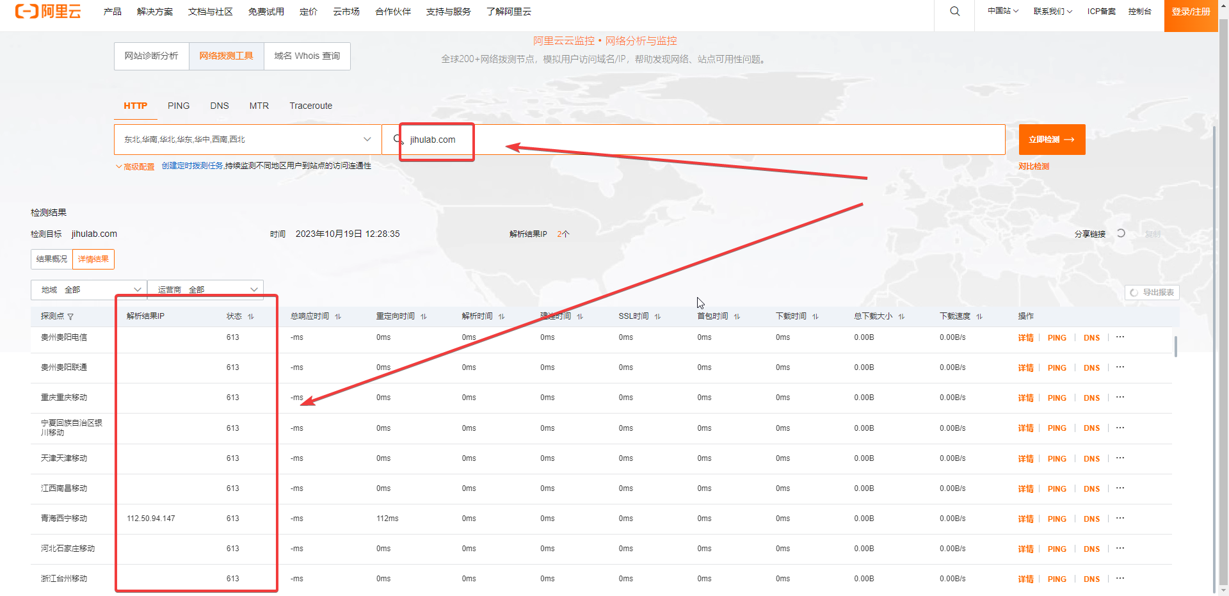Click the 导出报表 button
Screen dimensions: 1229x596
point(1152,293)
